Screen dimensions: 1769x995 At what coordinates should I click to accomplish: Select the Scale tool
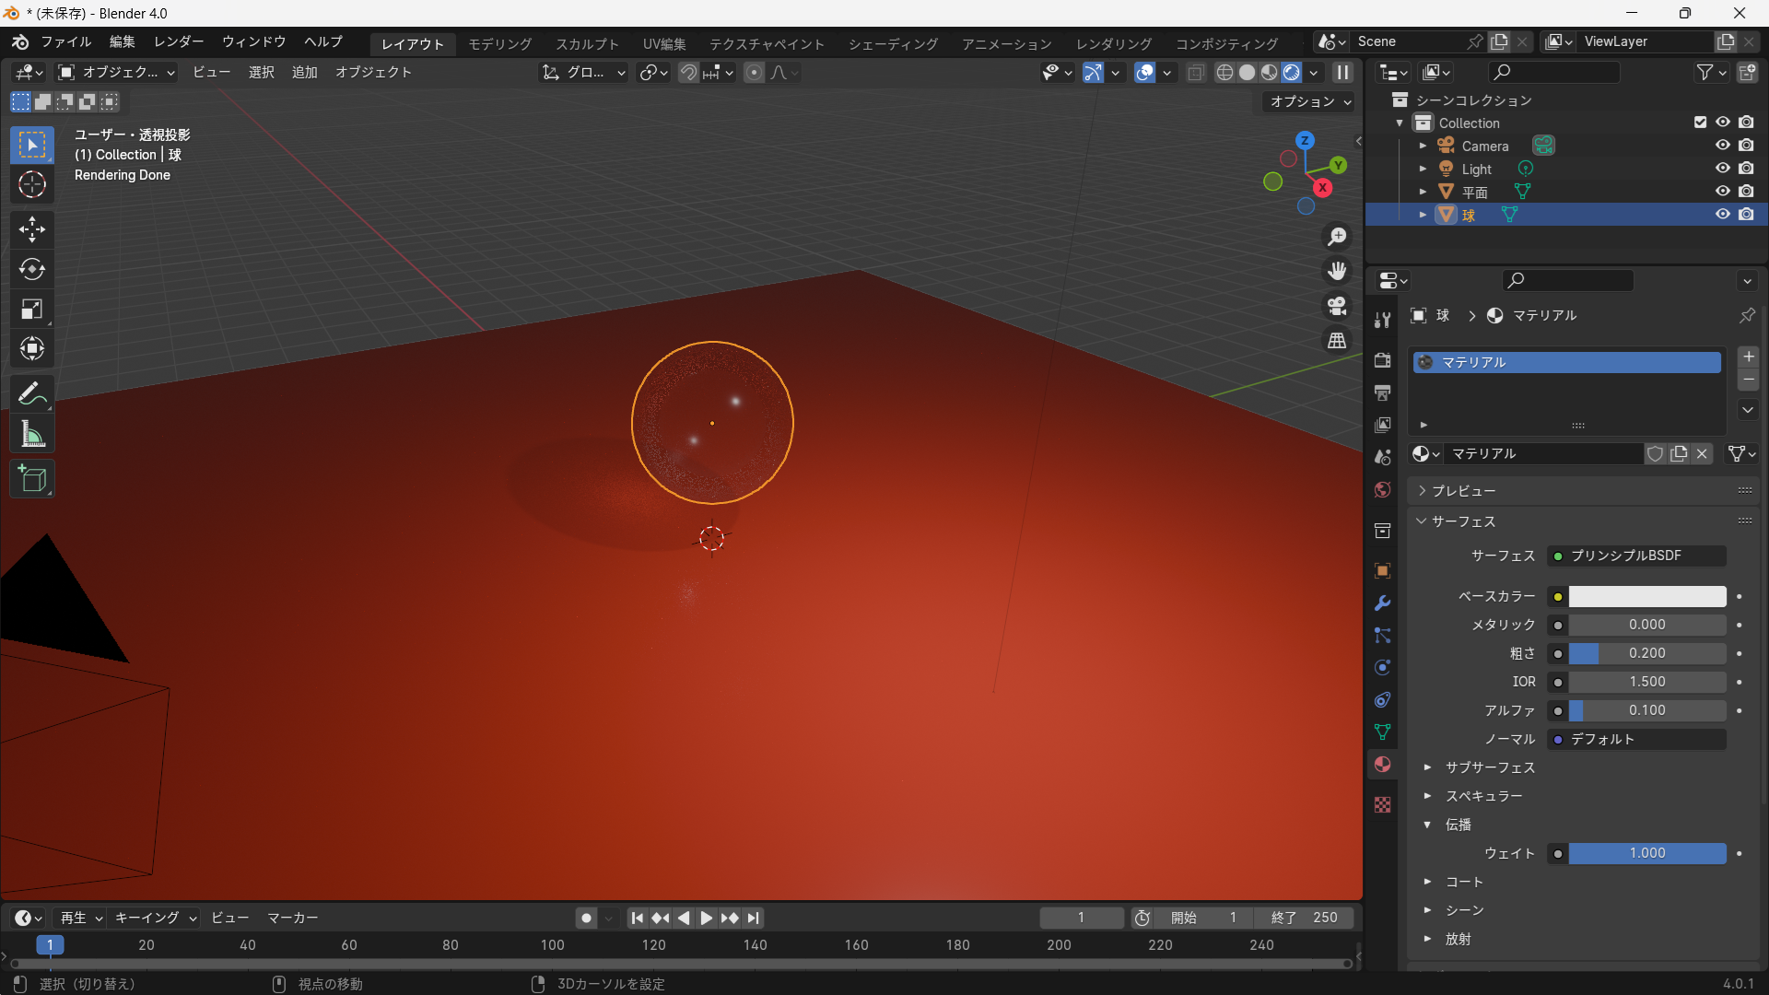pyautogui.click(x=32, y=310)
